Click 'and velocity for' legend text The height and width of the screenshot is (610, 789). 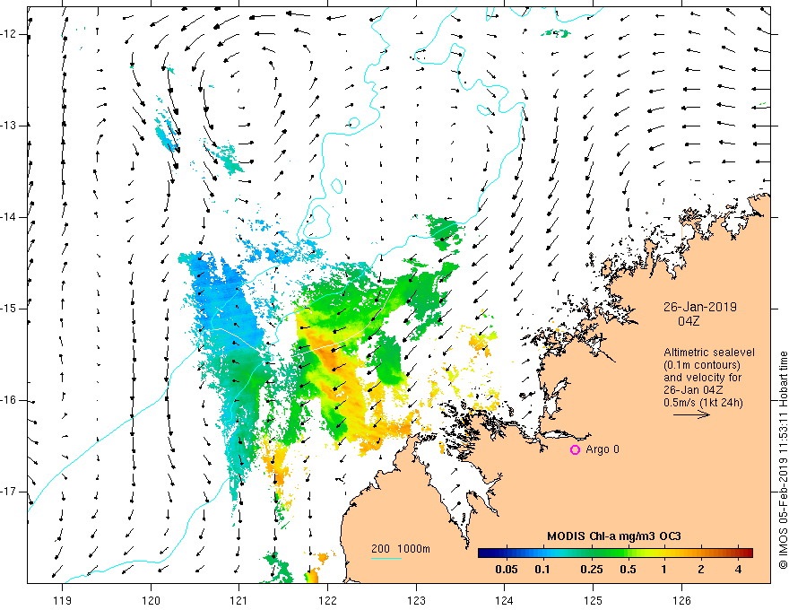point(702,378)
